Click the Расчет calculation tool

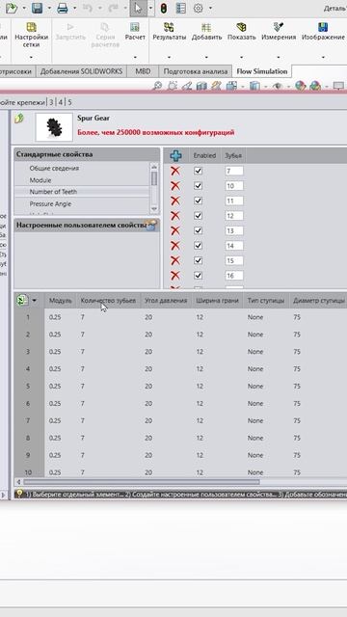click(135, 31)
